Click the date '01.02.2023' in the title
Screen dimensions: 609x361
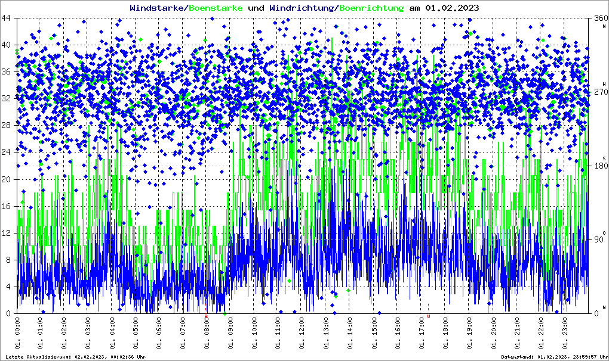click(x=452, y=8)
